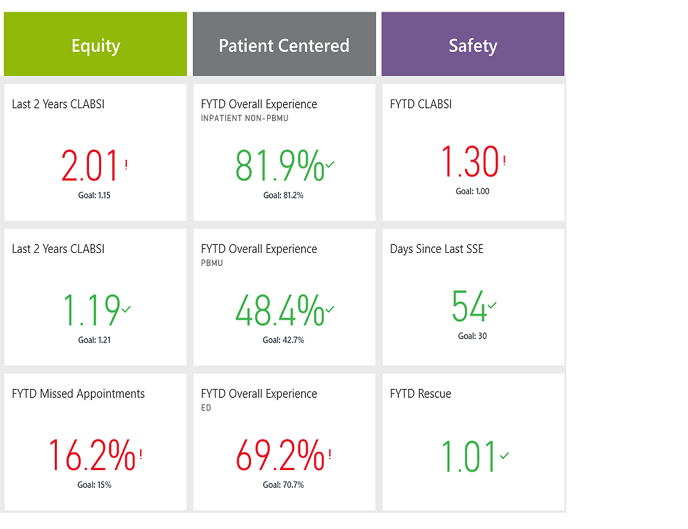This screenshot has width=688, height=529.
Task: Select the Patient Centered header tile
Action: [x=284, y=45]
